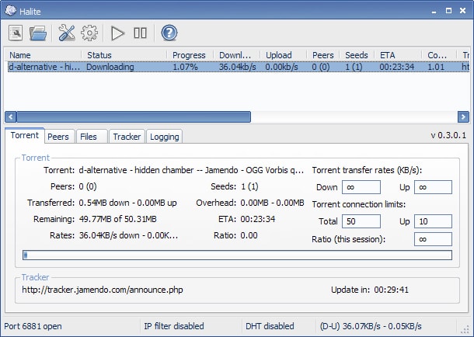The height and width of the screenshot is (337, 474).
Task: Click the Down transfer rate field
Action: [361, 187]
